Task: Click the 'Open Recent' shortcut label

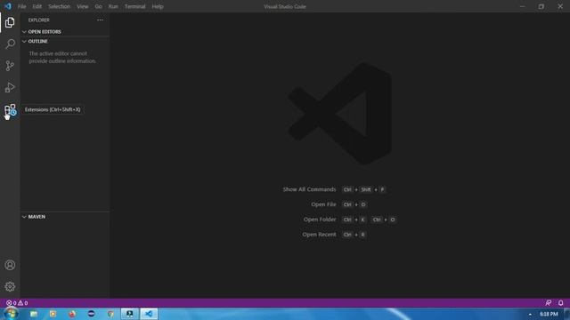Action: pyautogui.click(x=319, y=235)
